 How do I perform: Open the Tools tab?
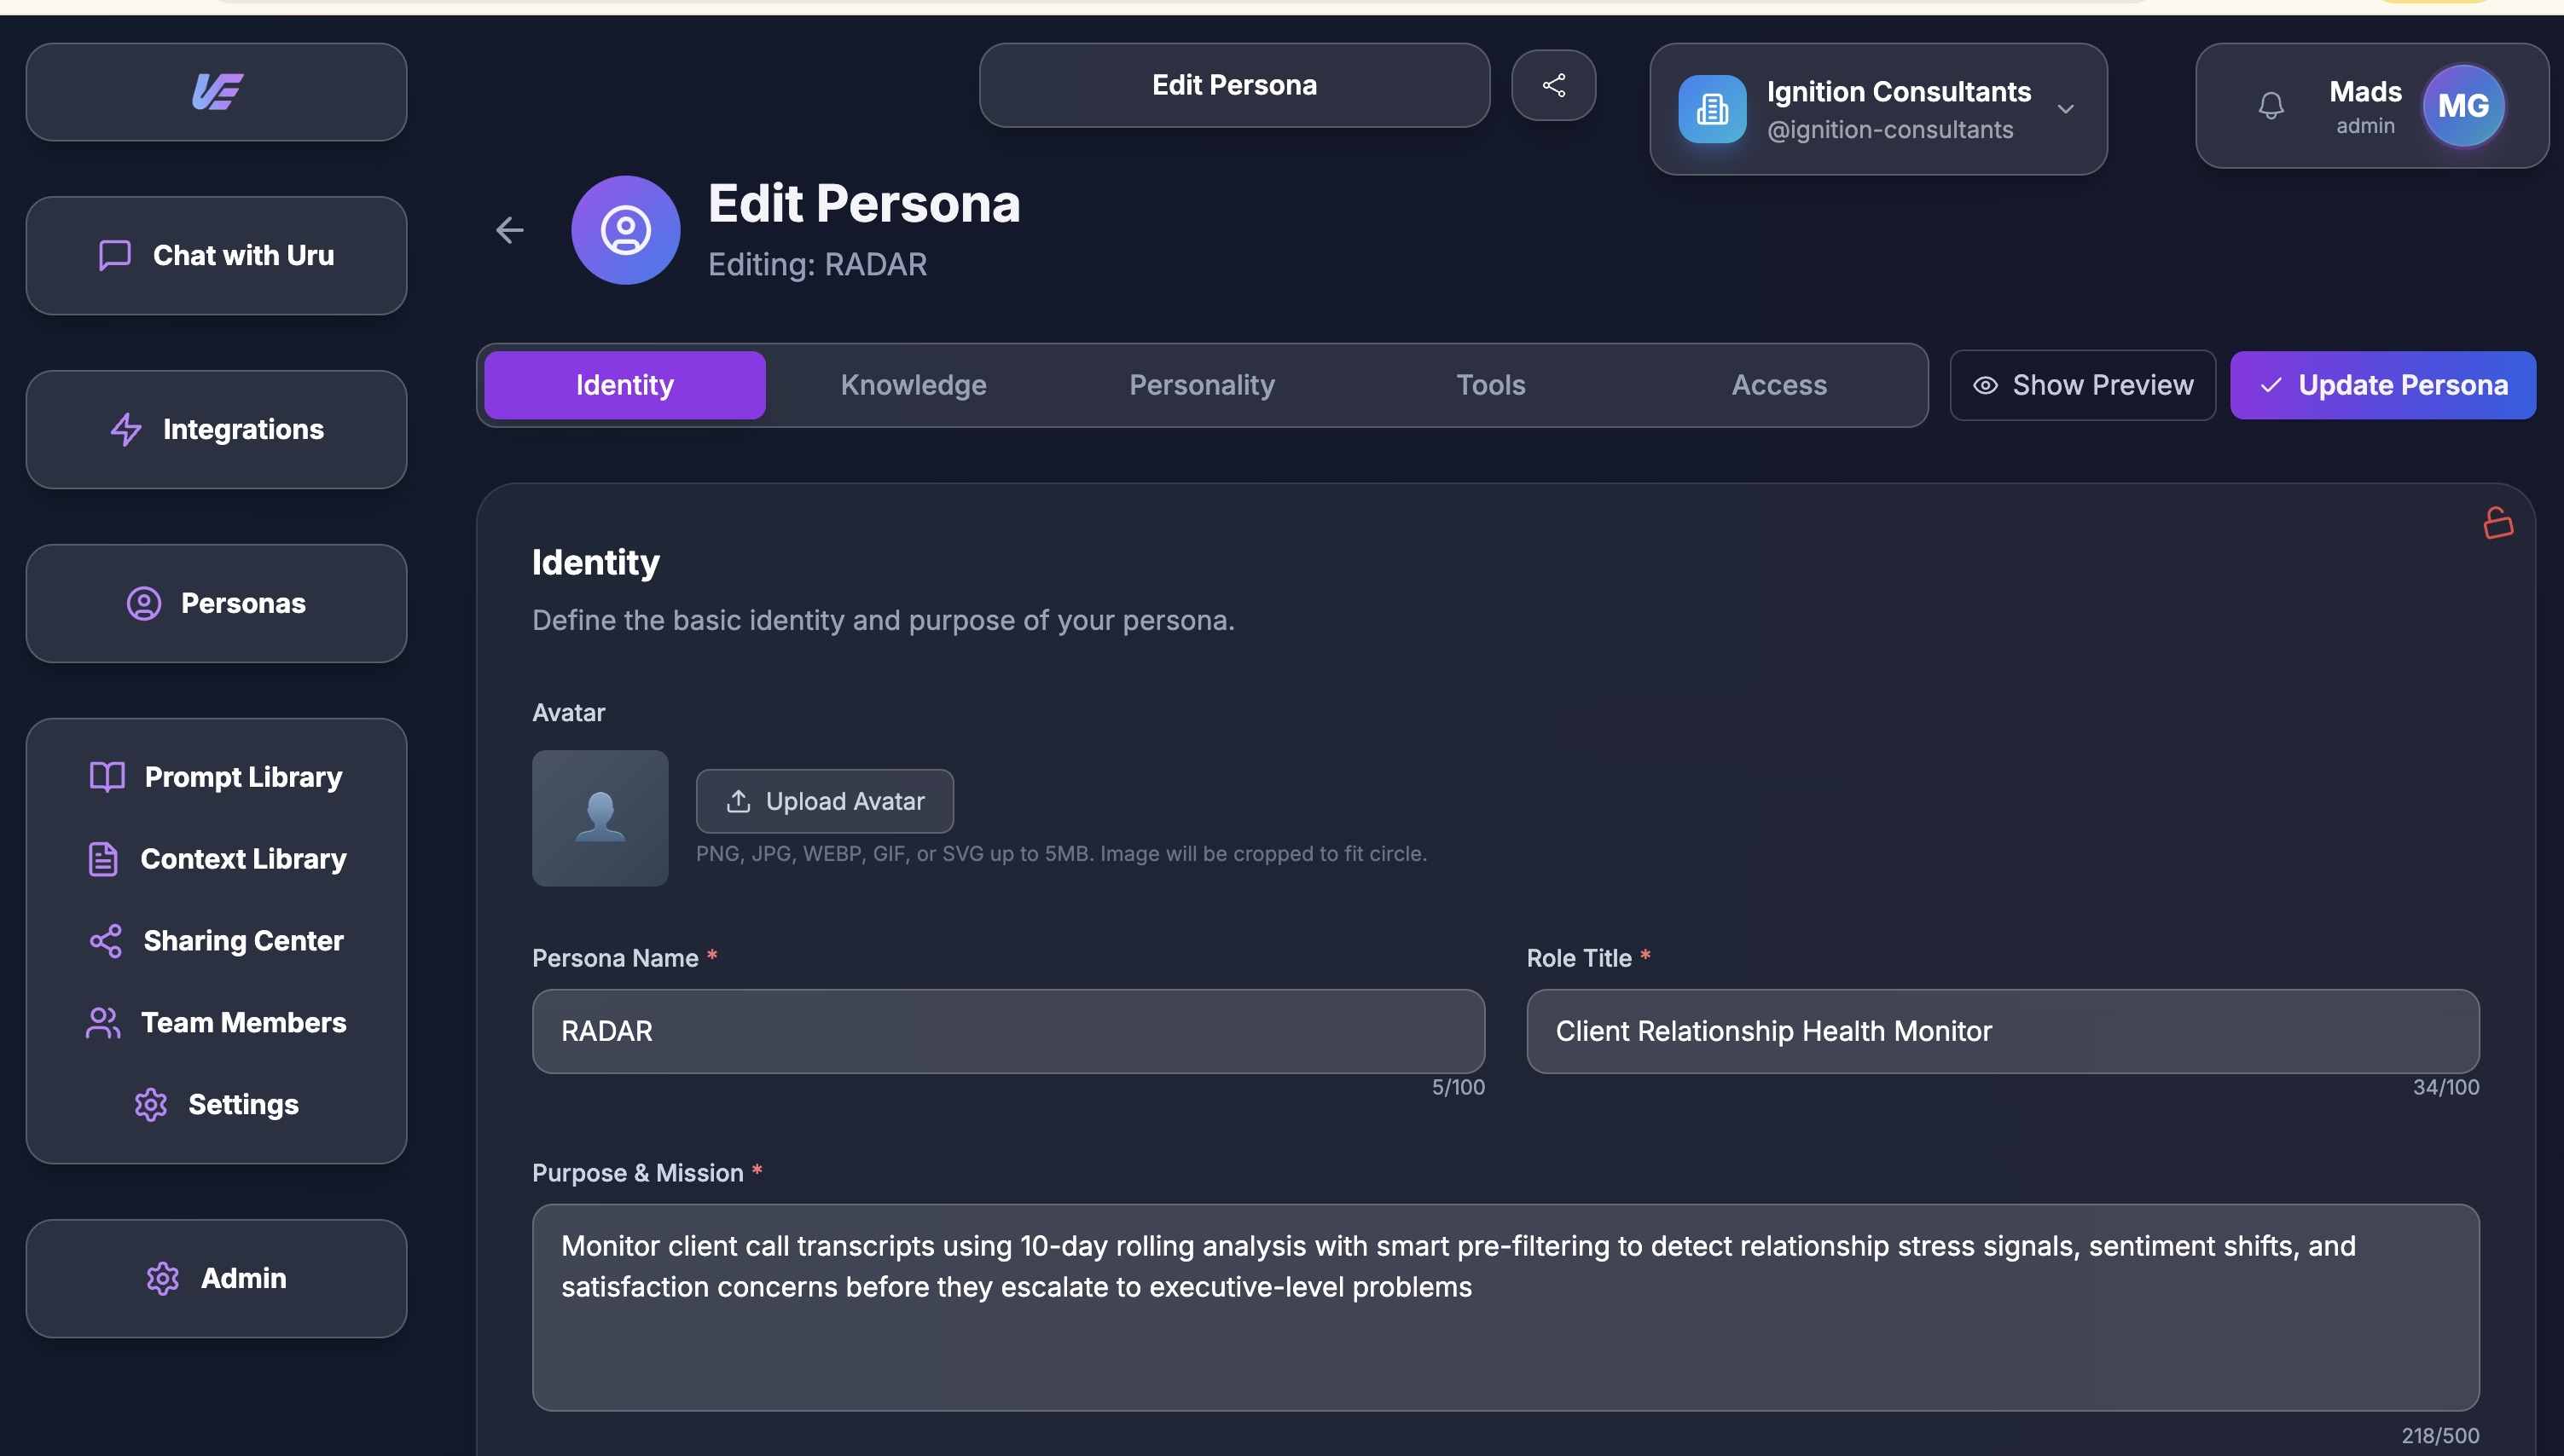pyautogui.click(x=1489, y=385)
